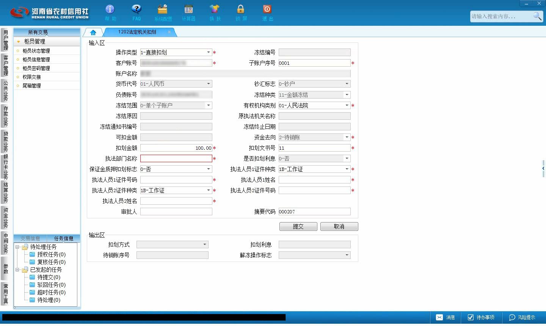The height and width of the screenshot is (326, 546).
Task: Click the 换肤 skin-change shirt icon
Action: [215, 9]
